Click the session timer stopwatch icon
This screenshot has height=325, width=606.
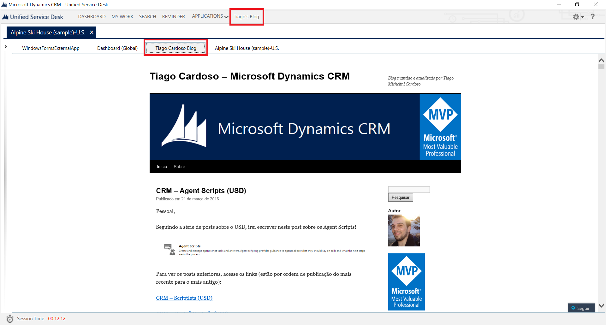coord(10,319)
